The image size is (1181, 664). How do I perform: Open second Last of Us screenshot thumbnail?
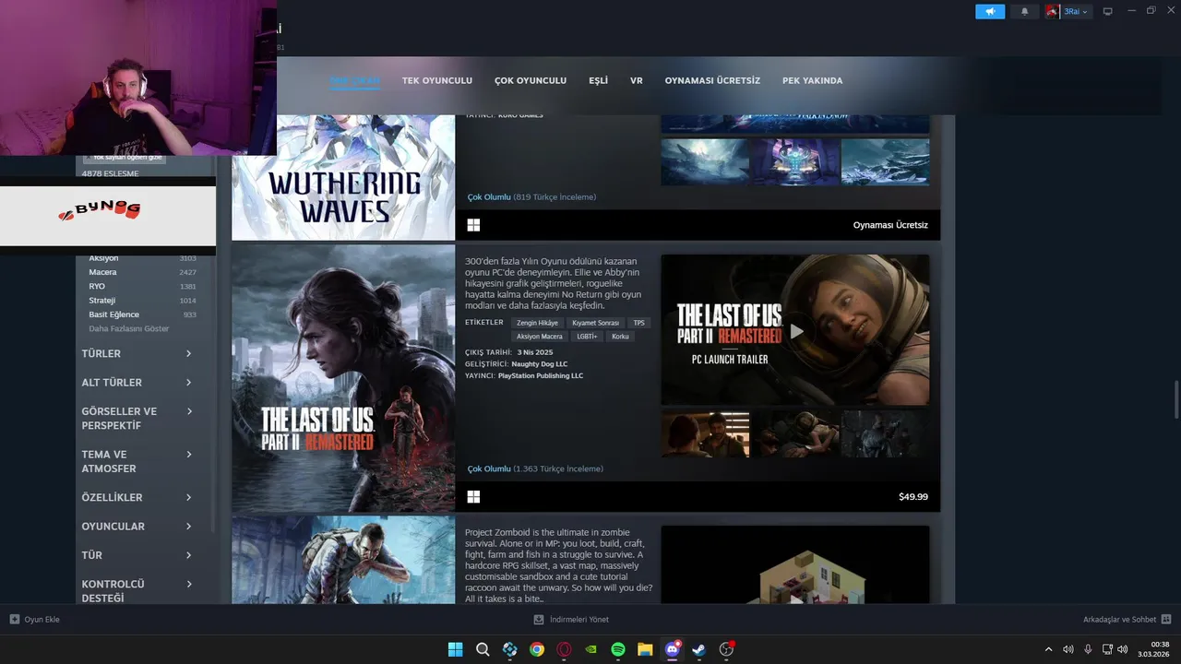pos(795,434)
